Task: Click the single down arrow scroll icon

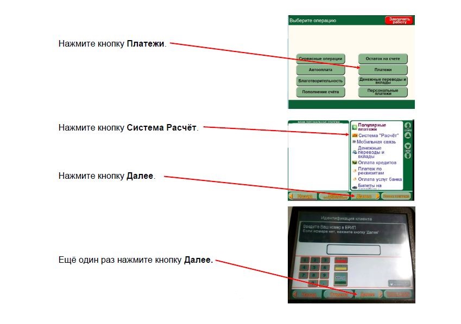Action: pos(408,146)
